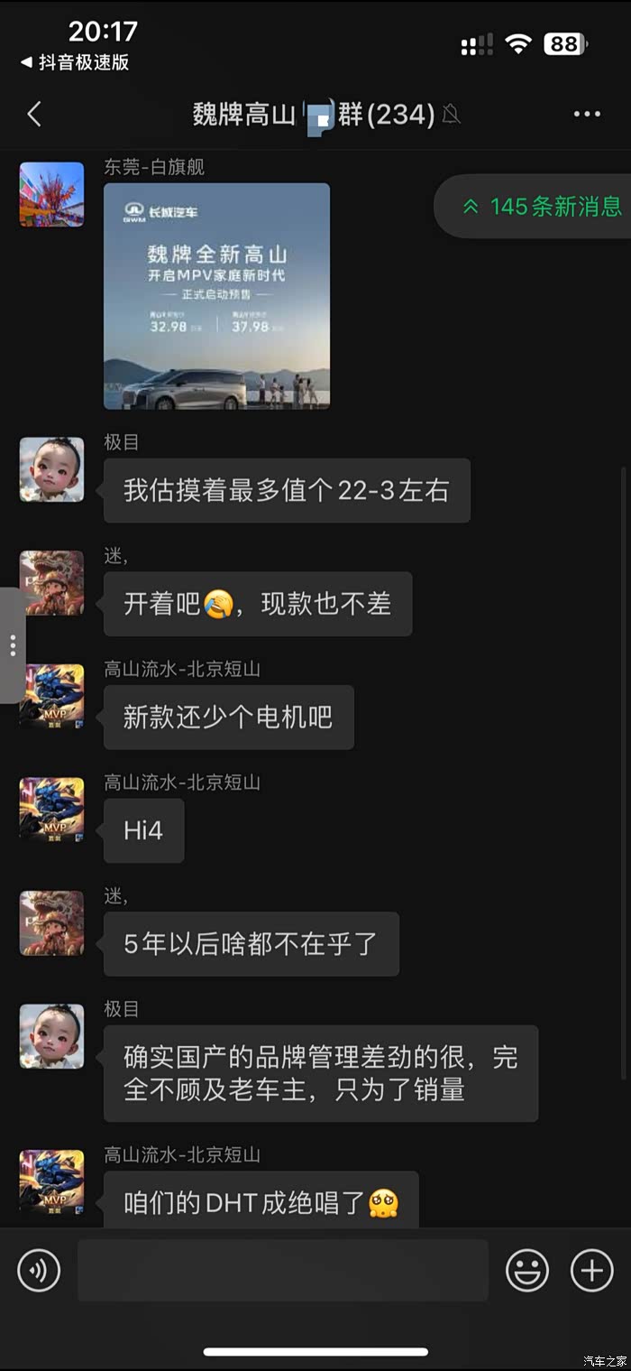The width and height of the screenshot is (631, 1371).
Task: Tap the back arrow in chat header
Action: pos(34,115)
